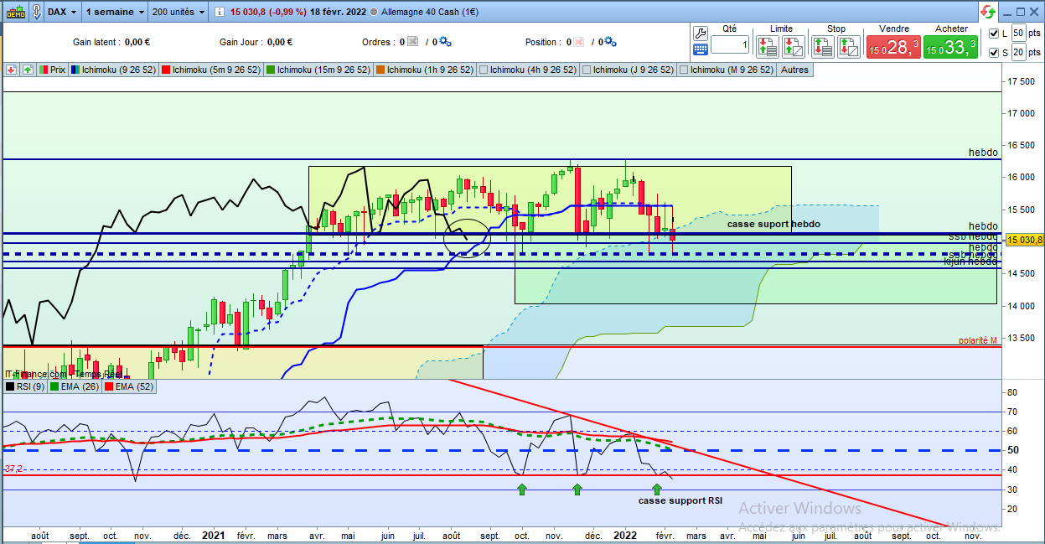
Task: Click the instrument info icon
Action: coord(219,13)
